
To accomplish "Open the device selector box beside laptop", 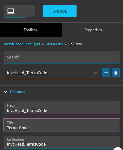I will (x=19, y=11).
